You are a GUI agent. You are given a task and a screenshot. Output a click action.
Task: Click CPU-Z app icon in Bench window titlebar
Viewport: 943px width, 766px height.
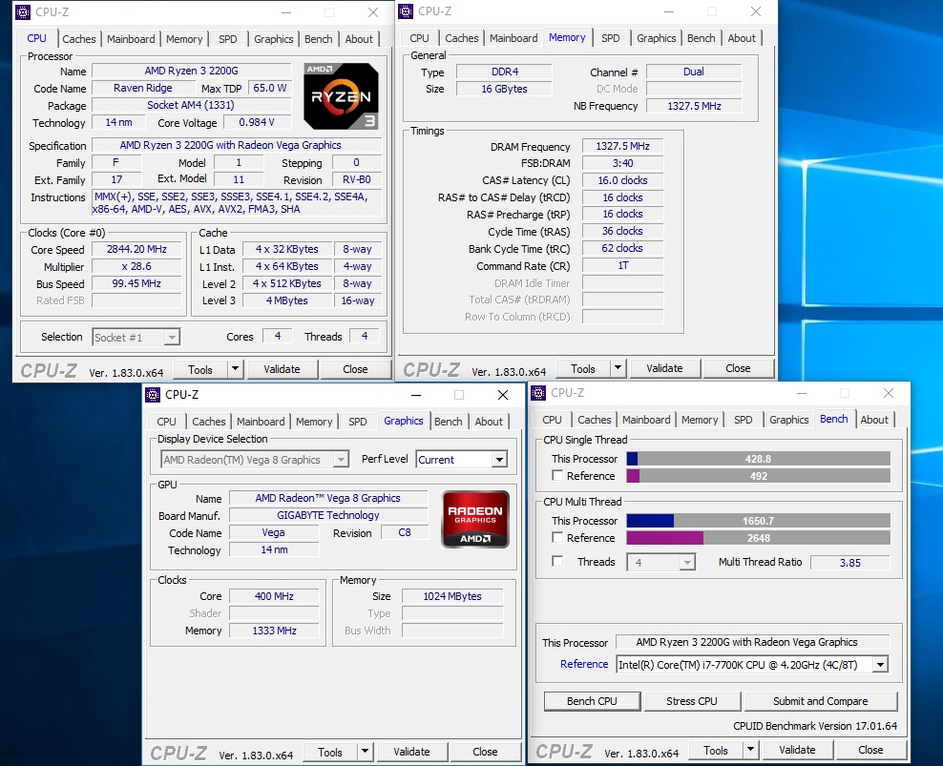coord(539,393)
